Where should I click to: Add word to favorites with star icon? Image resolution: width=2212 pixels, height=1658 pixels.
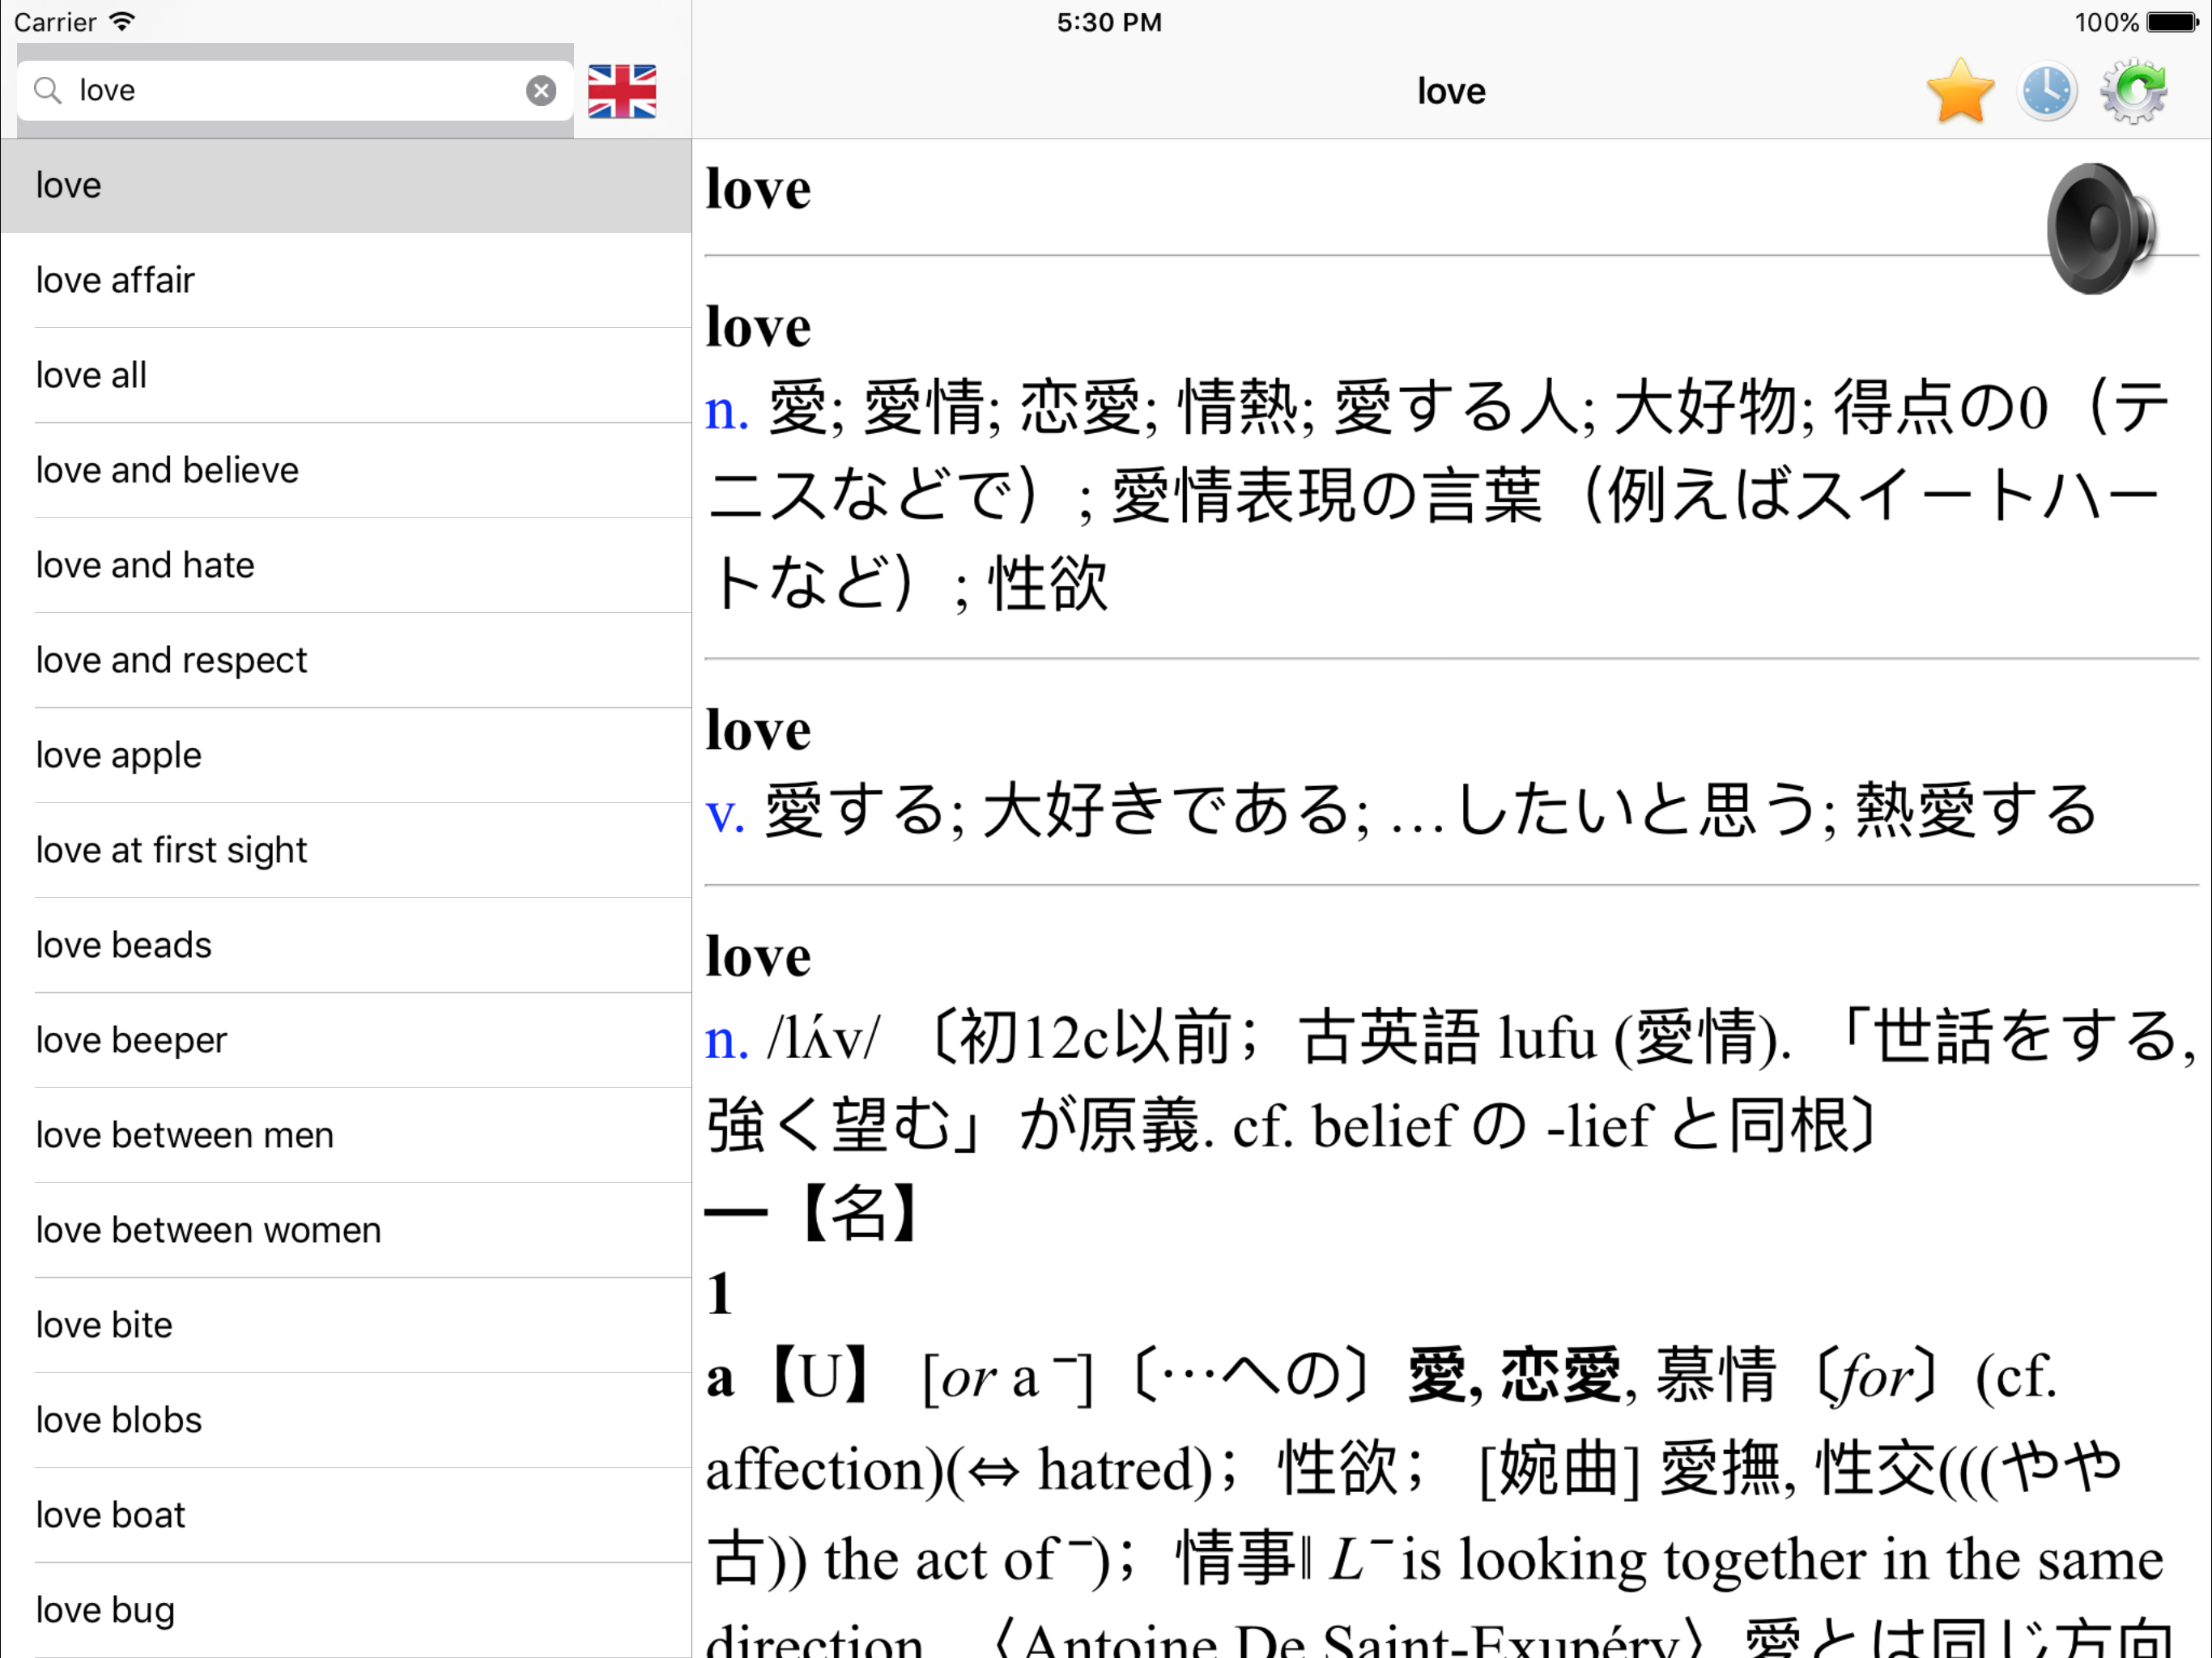[1959, 92]
